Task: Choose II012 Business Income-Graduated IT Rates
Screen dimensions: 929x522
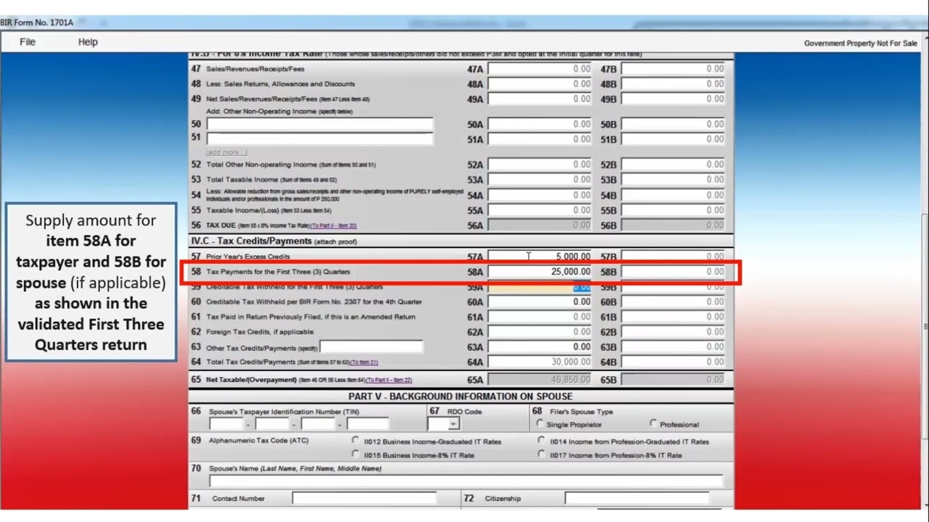Action: pos(355,440)
